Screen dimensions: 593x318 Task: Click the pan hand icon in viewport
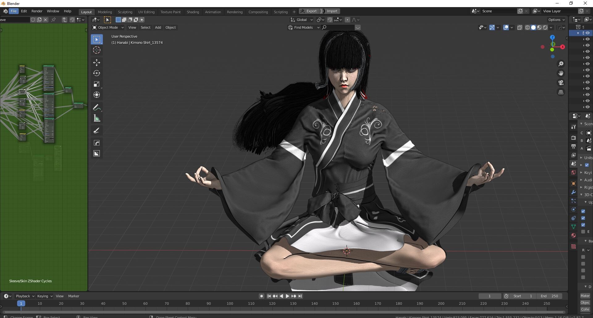(561, 73)
